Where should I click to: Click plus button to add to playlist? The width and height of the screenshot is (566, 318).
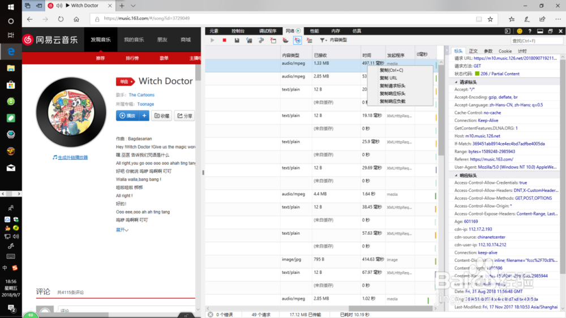(x=144, y=116)
